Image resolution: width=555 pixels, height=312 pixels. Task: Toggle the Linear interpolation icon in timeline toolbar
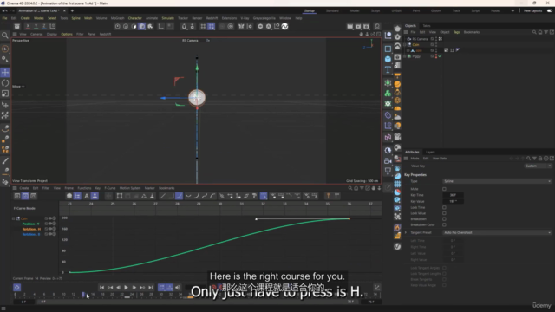click(162, 196)
